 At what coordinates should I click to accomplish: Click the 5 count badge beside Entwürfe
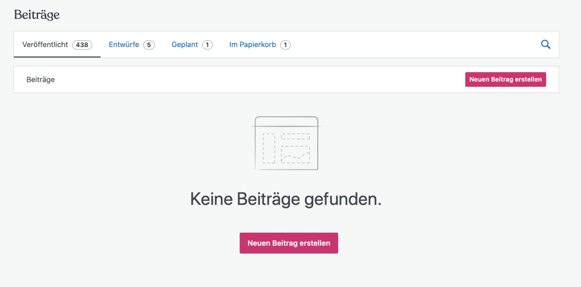pyautogui.click(x=149, y=45)
